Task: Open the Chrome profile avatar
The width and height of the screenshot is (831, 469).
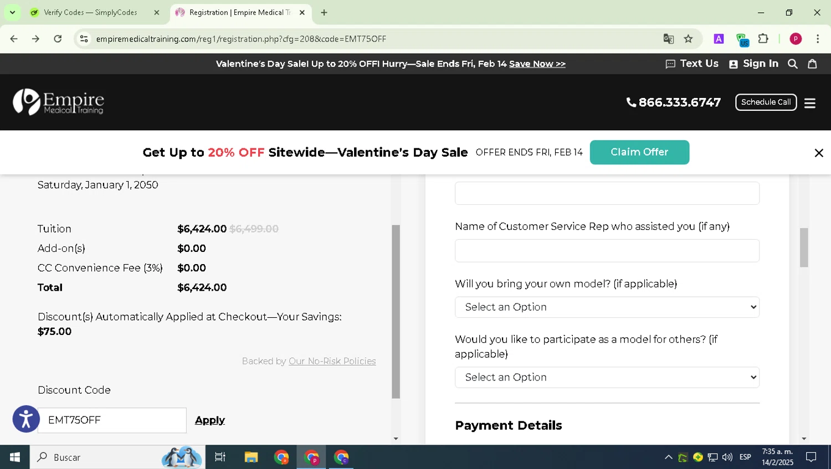Action: 796,39
